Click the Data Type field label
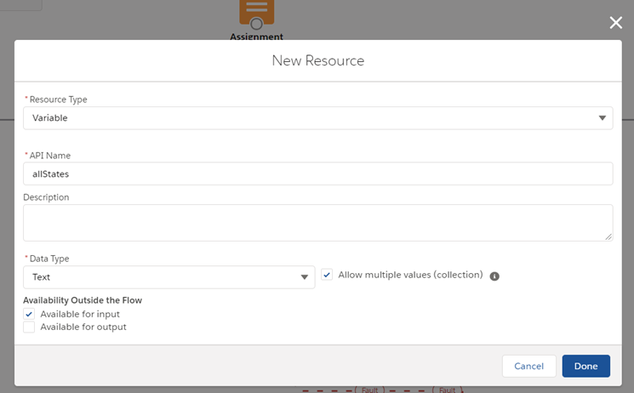The width and height of the screenshot is (634, 393). click(x=49, y=259)
